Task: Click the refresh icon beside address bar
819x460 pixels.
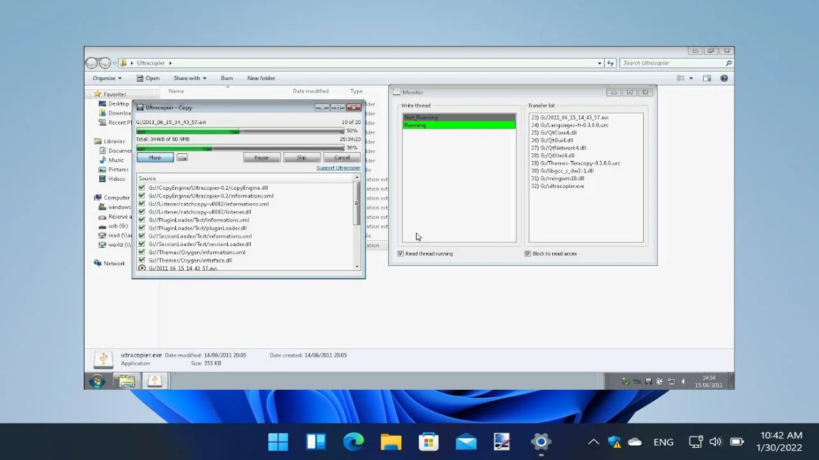Action: [610, 63]
